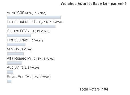Click the 28 Votes text for Keiner
This screenshot has height=95, width=130.
coord(55,22)
